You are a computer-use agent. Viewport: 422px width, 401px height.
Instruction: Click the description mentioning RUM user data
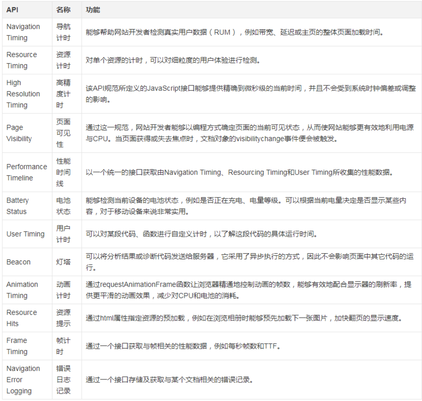[x=235, y=32]
